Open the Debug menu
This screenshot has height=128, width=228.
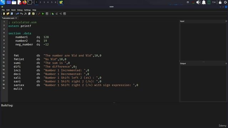[x=20, y=10]
